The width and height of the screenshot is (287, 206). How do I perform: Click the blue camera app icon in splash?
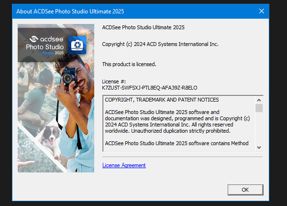77,45
